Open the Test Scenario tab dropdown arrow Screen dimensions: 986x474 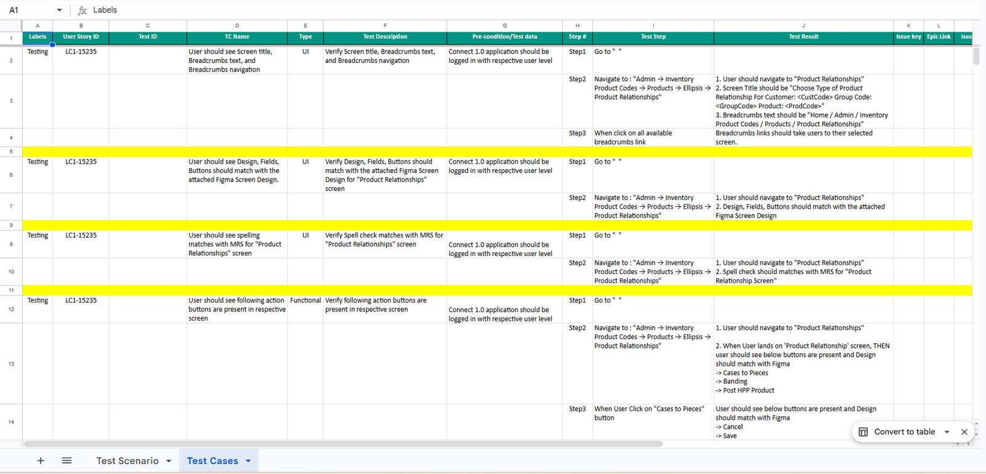pyautogui.click(x=168, y=461)
